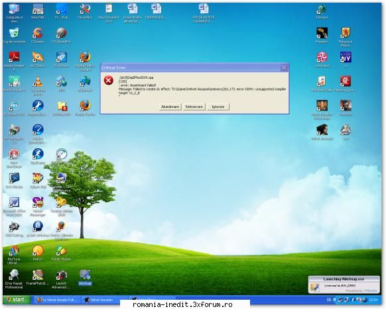
Task: Open the FireTune desktop shortcut
Action: coord(14,255)
